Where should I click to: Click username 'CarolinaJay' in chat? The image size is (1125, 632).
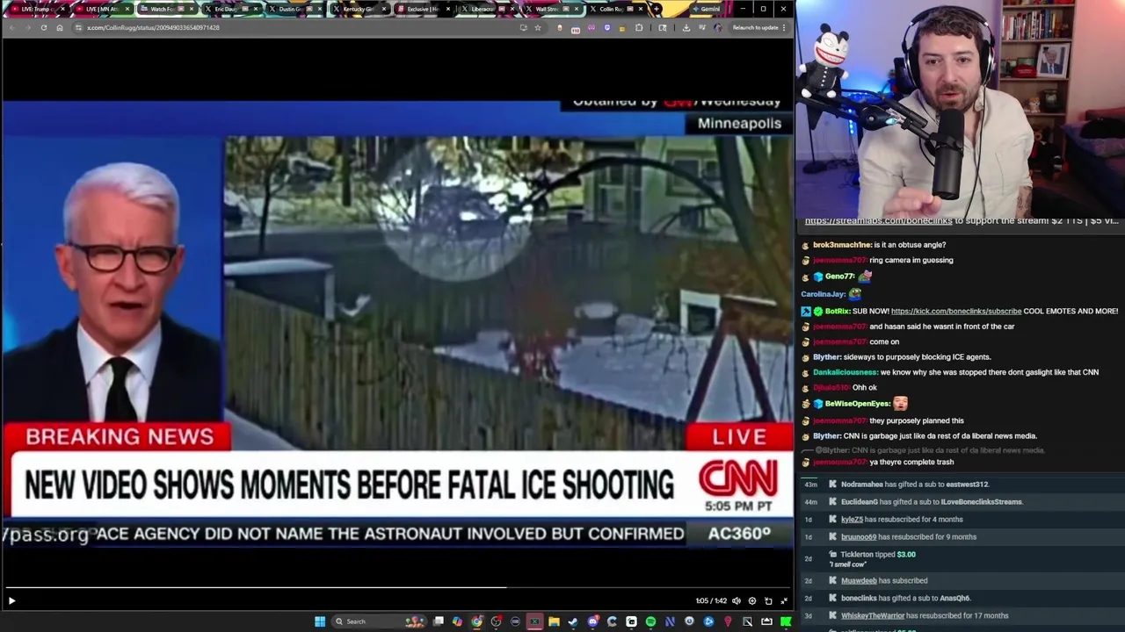point(824,294)
